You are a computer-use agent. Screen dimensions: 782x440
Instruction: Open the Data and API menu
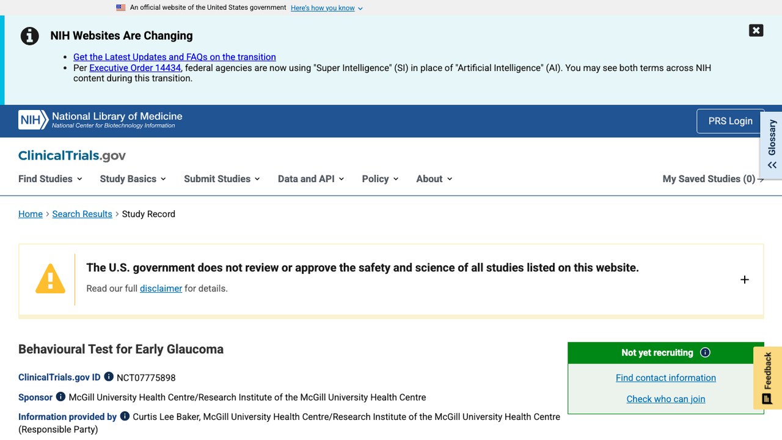(x=311, y=179)
